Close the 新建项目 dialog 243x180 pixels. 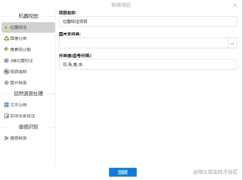click(x=235, y=5)
